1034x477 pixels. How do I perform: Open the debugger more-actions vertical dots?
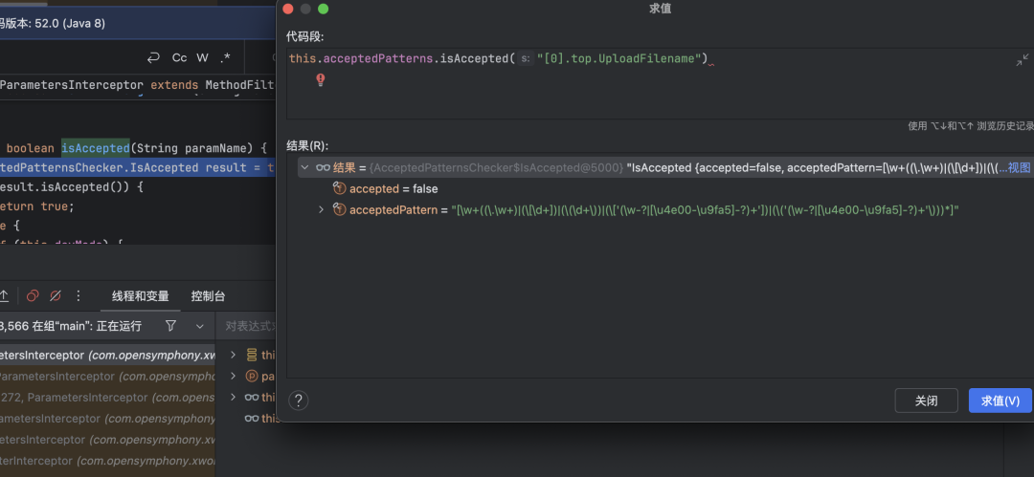pyautogui.click(x=79, y=295)
